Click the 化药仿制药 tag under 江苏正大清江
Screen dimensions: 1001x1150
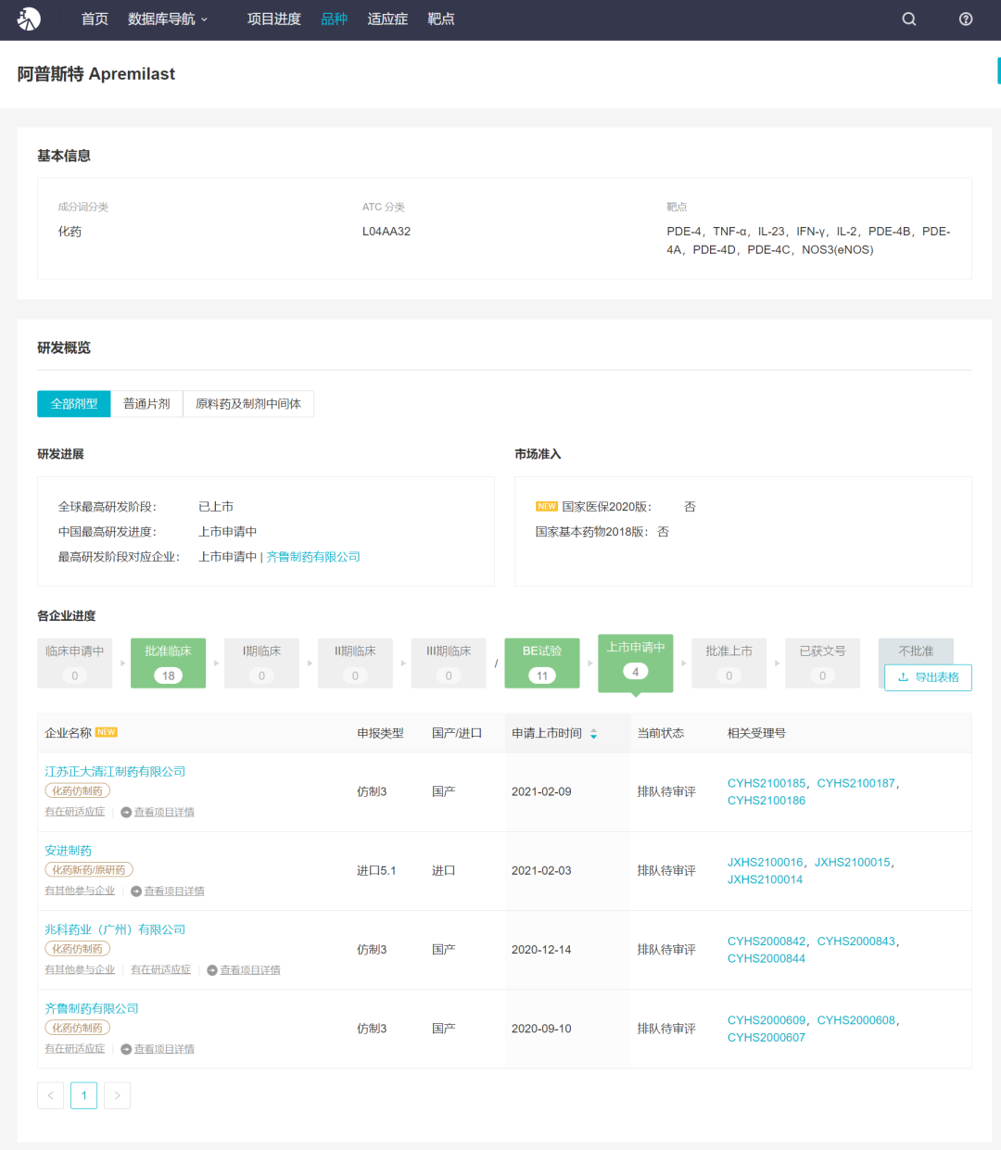(78, 791)
